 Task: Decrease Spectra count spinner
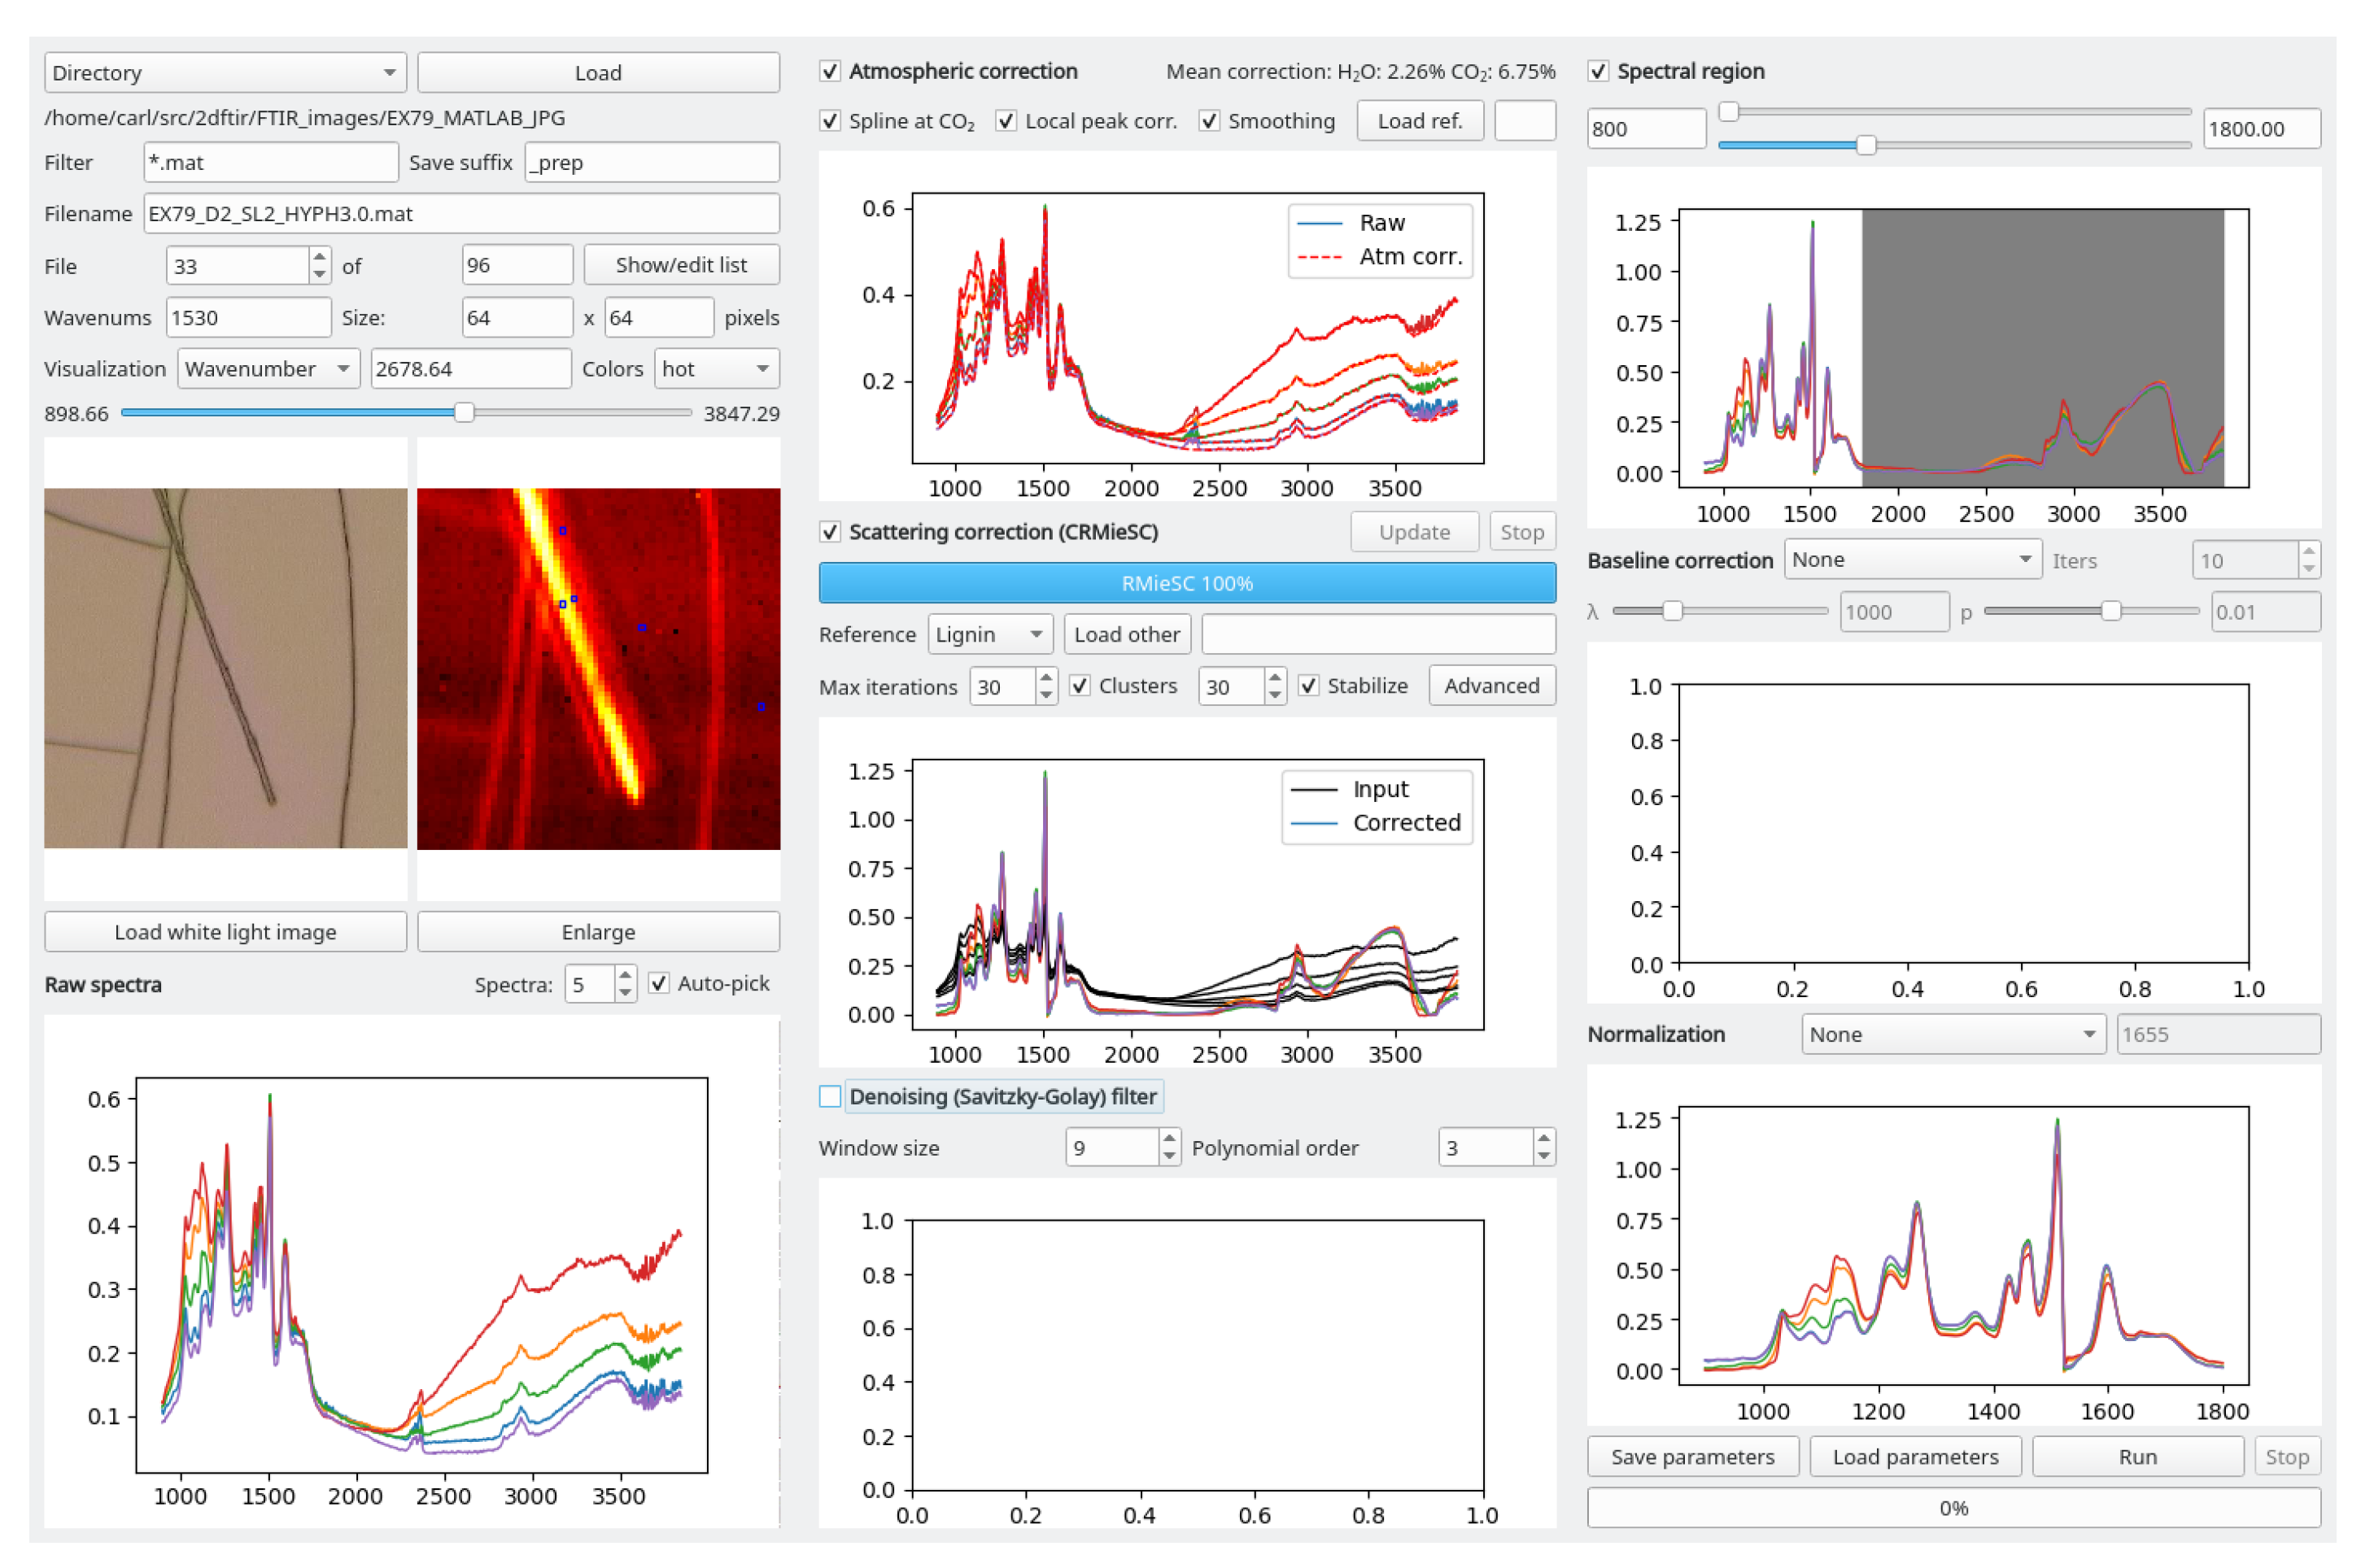[x=626, y=993]
